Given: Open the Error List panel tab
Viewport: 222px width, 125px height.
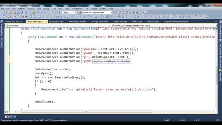Looking at the screenshot, I should pyautogui.click(x=10, y=117).
